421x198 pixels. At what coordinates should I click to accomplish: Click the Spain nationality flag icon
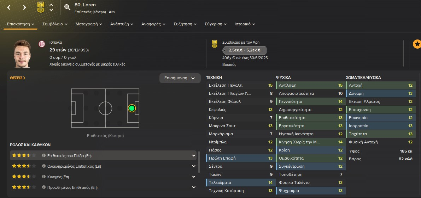click(42, 44)
